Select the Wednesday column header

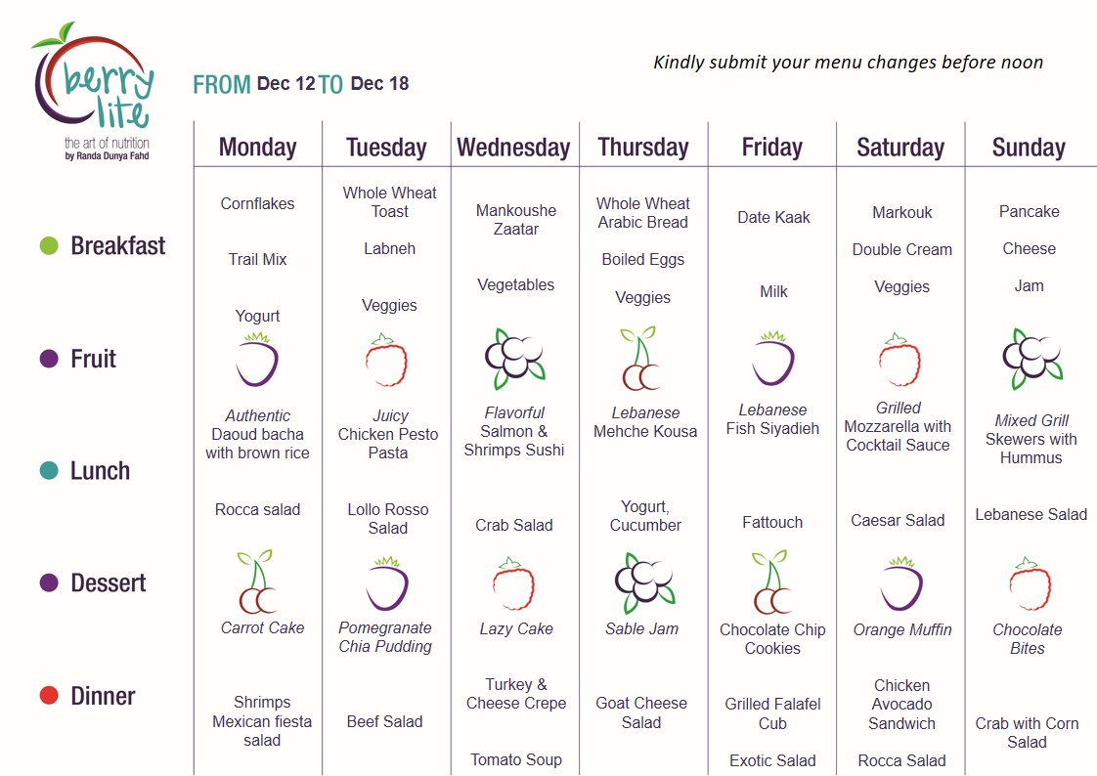click(x=513, y=148)
